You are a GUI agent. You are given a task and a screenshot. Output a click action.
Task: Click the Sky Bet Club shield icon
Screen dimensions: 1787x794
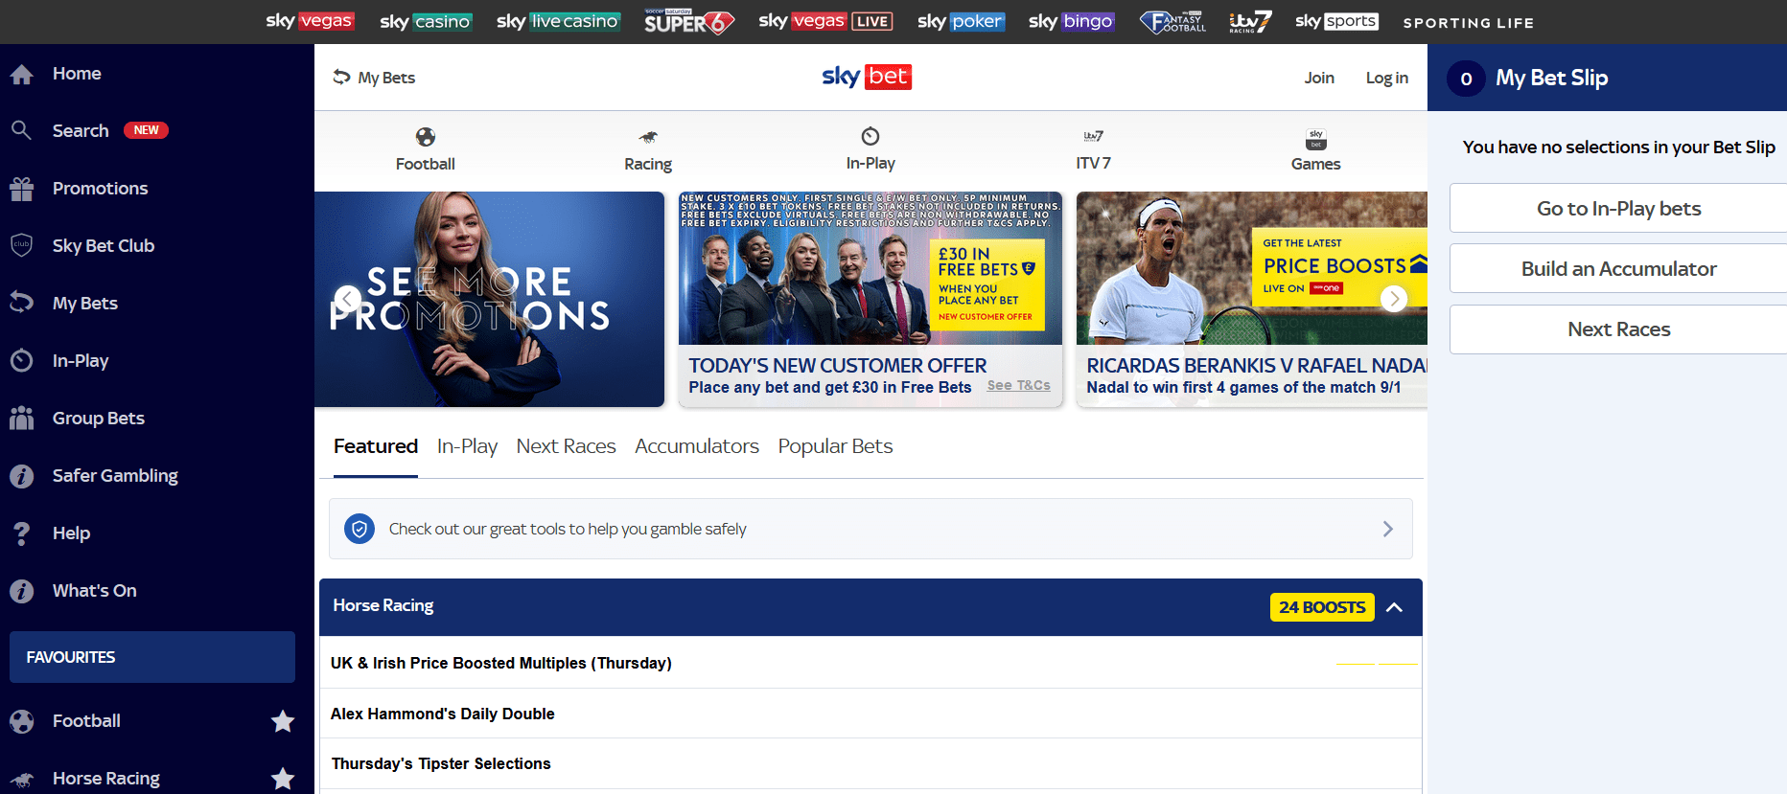[21, 245]
